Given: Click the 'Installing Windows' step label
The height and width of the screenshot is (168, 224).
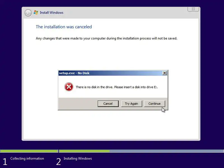Looking at the screenshot, I should point(78,158).
